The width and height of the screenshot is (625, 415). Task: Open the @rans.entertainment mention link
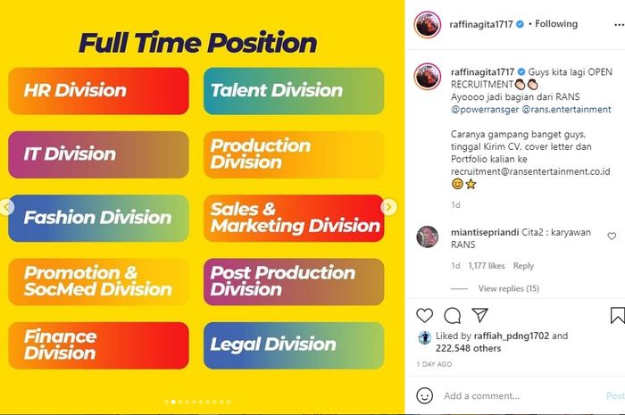tap(566, 110)
